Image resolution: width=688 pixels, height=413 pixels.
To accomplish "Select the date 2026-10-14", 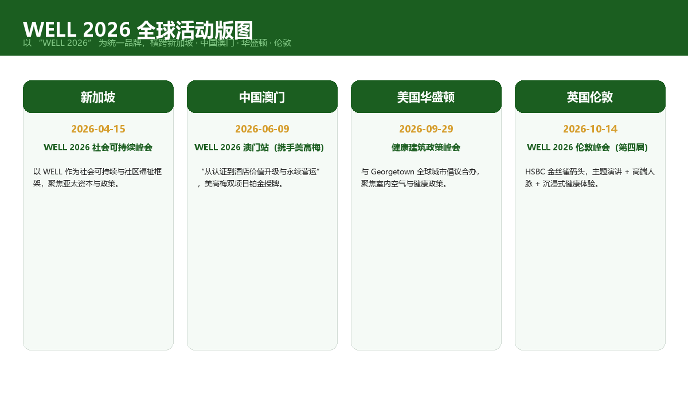I will coord(590,129).
